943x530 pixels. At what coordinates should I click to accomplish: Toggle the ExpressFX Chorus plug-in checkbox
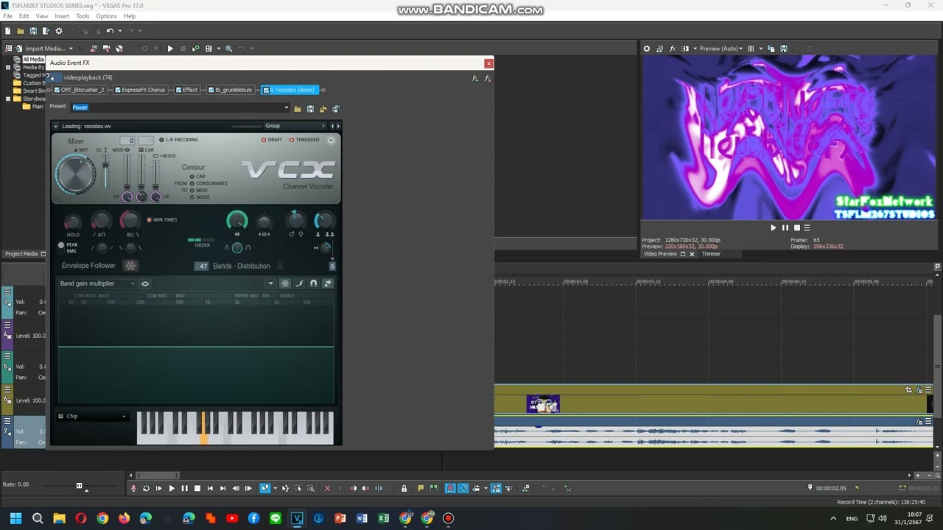117,90
